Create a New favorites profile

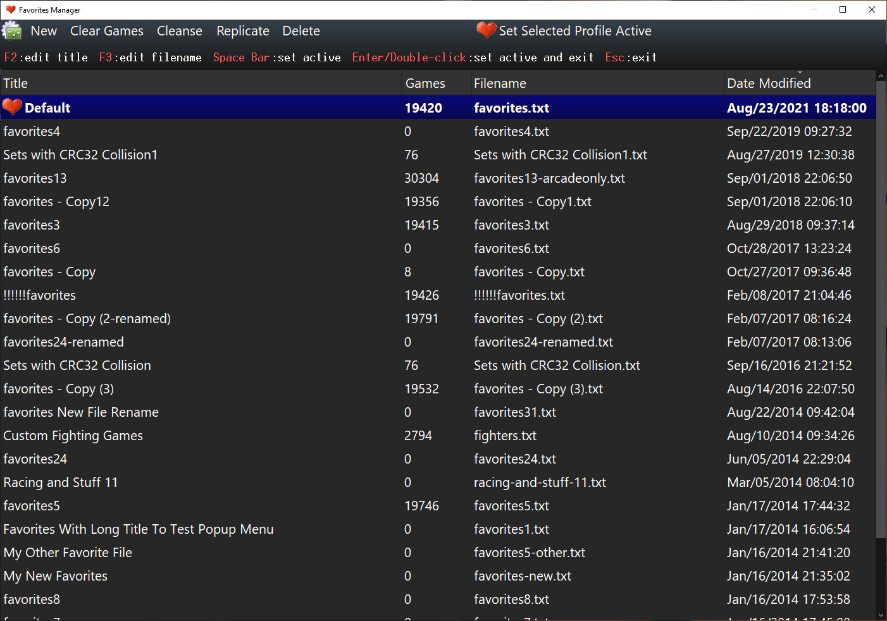pyautogui.click(x=44, y=31)
